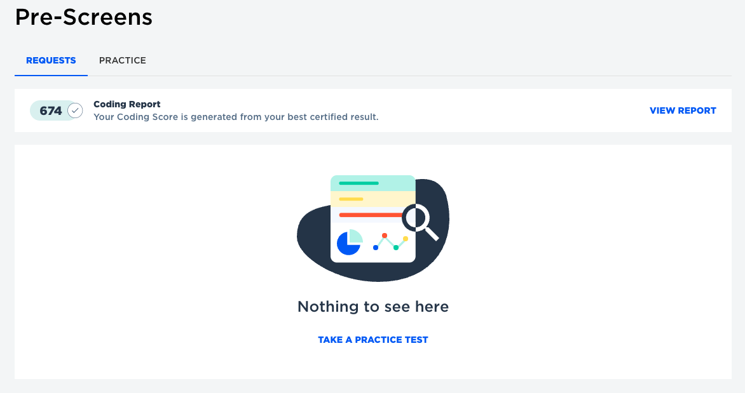Click the line graph with colored dots
Viewport: 745px width, 393px height.
tap(390, 242)
